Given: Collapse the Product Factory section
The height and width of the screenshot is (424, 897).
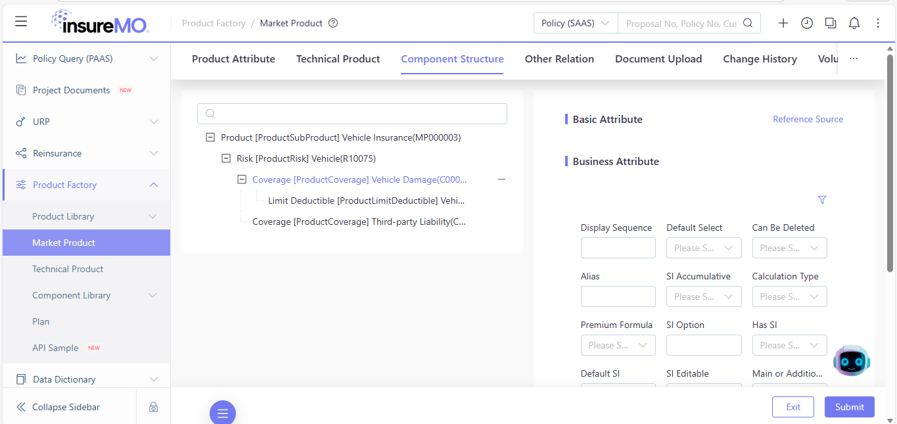Looking at the screenshot, I should pos(154,185).
